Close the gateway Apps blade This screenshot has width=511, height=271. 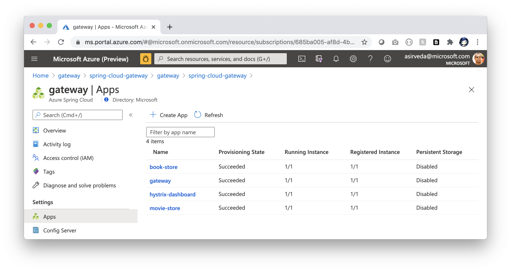pos(472,90)
